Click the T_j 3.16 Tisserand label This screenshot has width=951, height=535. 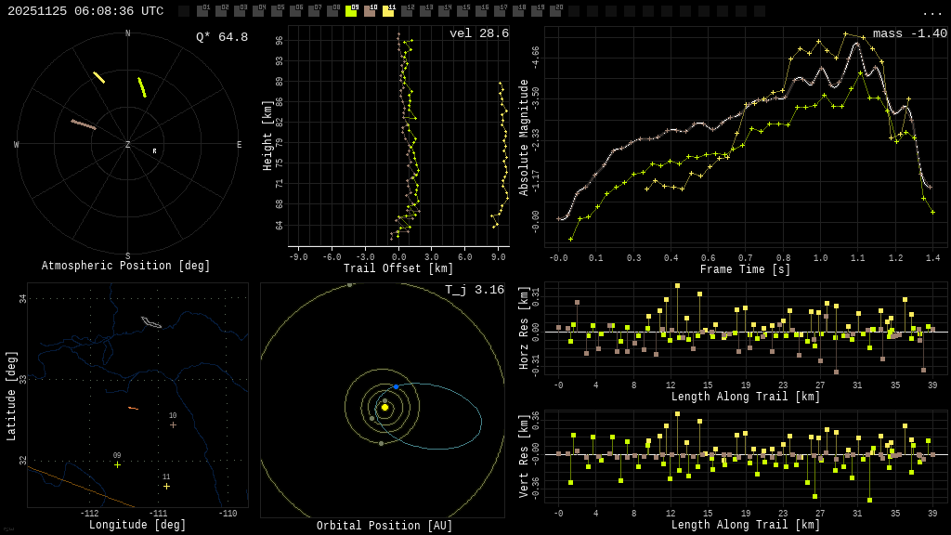(x=474, y=290)
